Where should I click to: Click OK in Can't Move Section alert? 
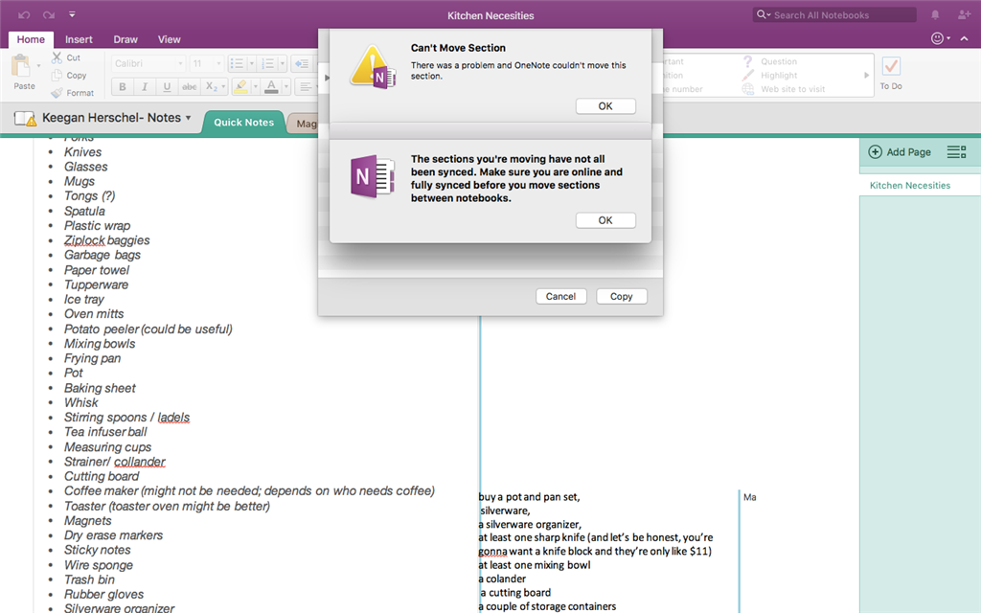[x=605, y=106]
